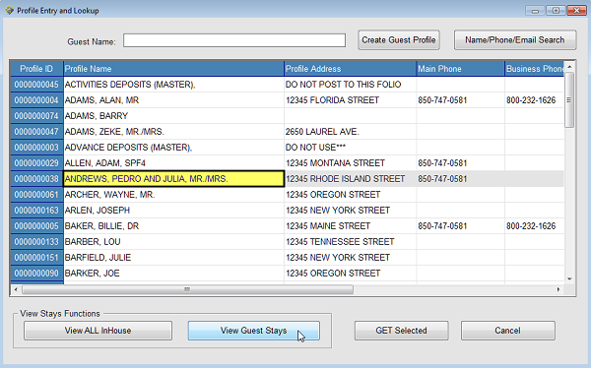
Task: Click DO NOT USE*** address cell
Action: pos(350,148)
